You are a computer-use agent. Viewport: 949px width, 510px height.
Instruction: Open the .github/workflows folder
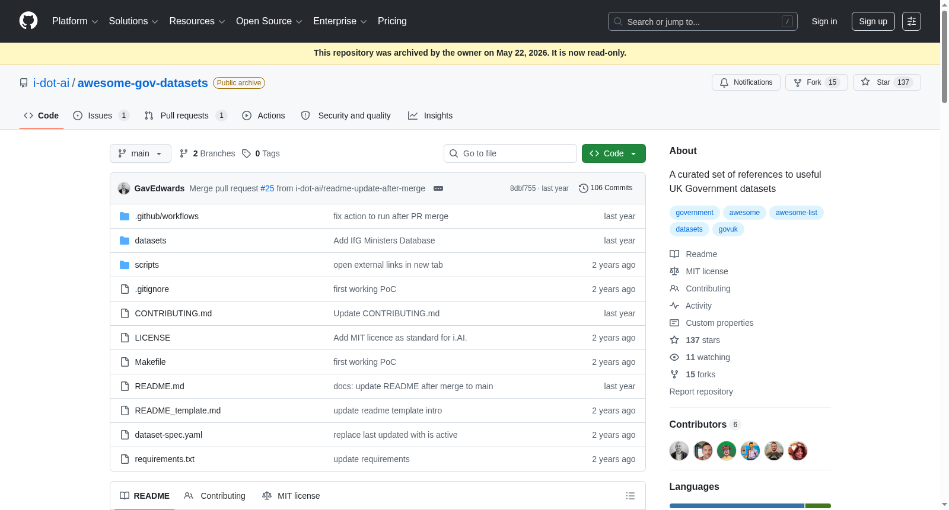click(167, 216)
